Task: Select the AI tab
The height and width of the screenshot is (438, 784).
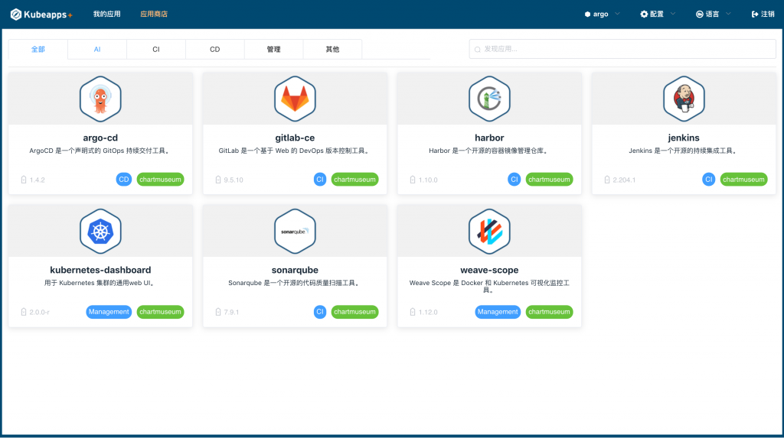Action: pyautogui.click(x=97, y=50)
